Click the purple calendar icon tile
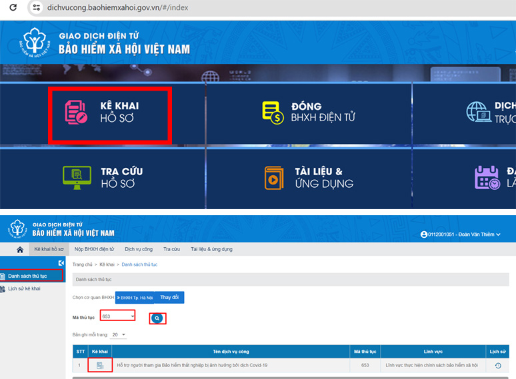This screenshot has width=516, height=379. (x=487, y=177)
